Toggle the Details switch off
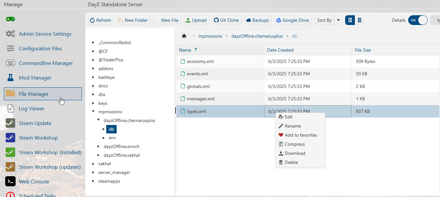 tap(418, 20)
